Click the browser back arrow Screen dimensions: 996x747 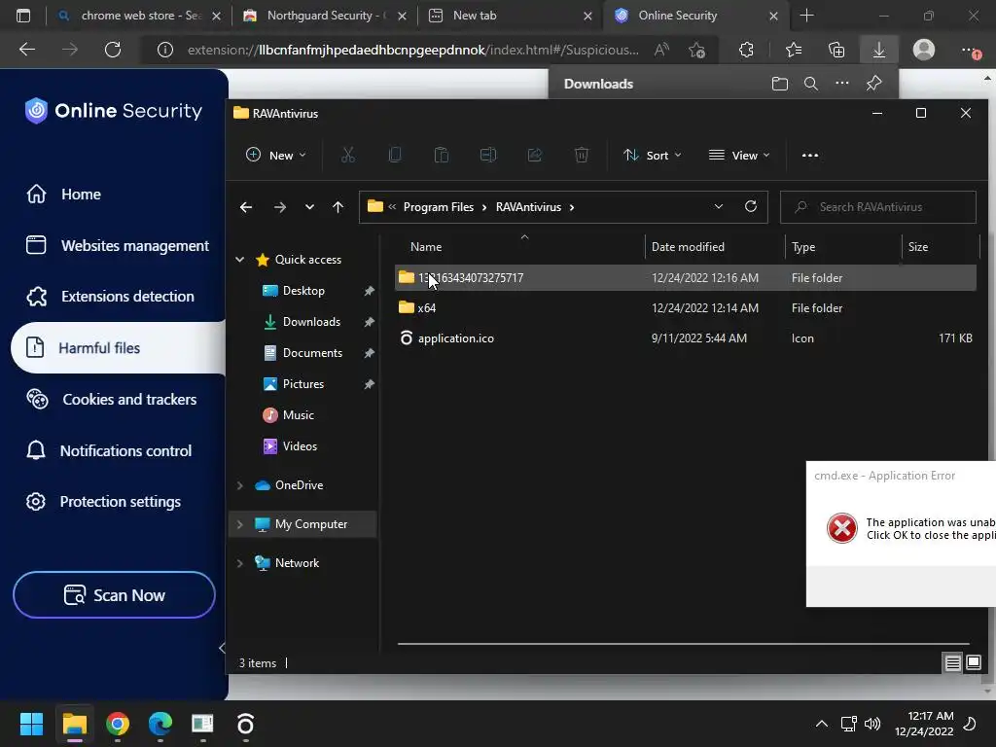27,50
